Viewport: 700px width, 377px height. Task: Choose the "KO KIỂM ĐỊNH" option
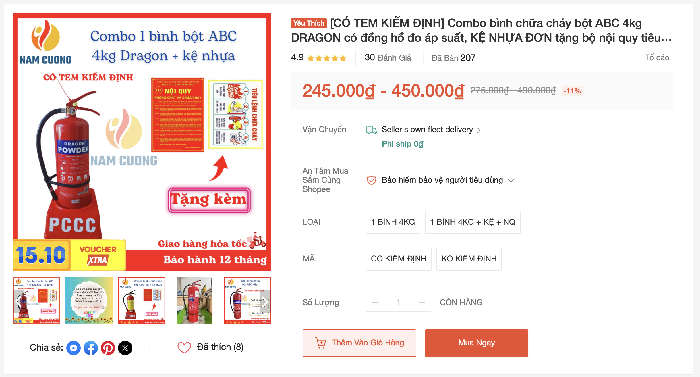pyautogui.click(x=469, y=259)
